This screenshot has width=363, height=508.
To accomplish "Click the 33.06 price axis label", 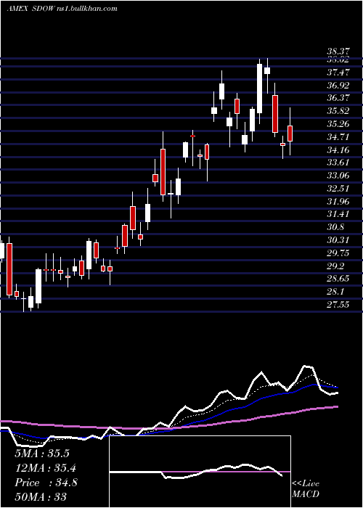I will tap(338, 176).
